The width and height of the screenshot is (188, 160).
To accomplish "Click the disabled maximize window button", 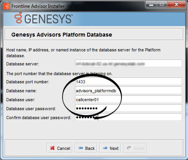I will [162, 5].
